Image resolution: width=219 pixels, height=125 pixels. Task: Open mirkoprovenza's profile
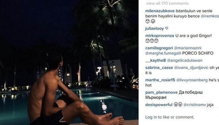160,36
